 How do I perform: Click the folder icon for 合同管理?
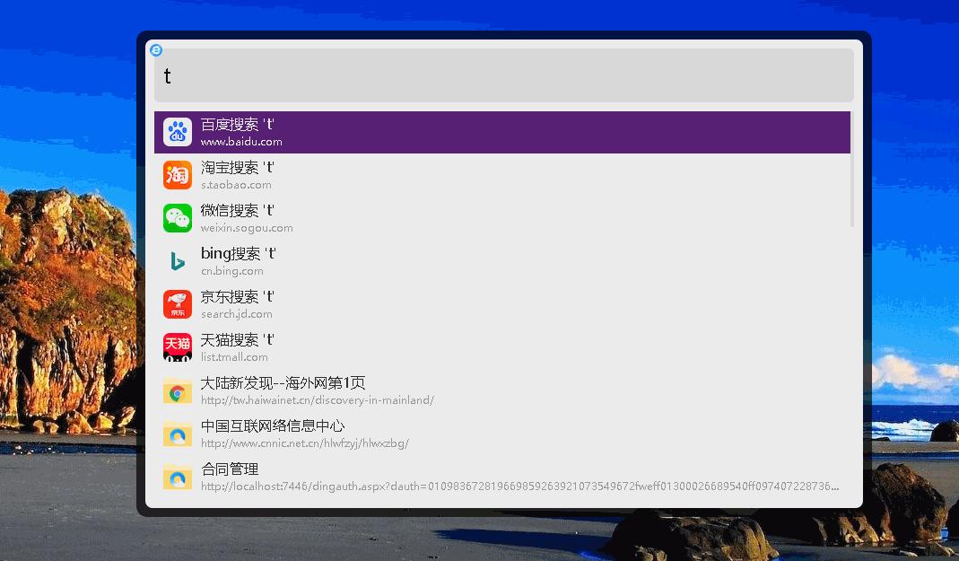[177, 477]
